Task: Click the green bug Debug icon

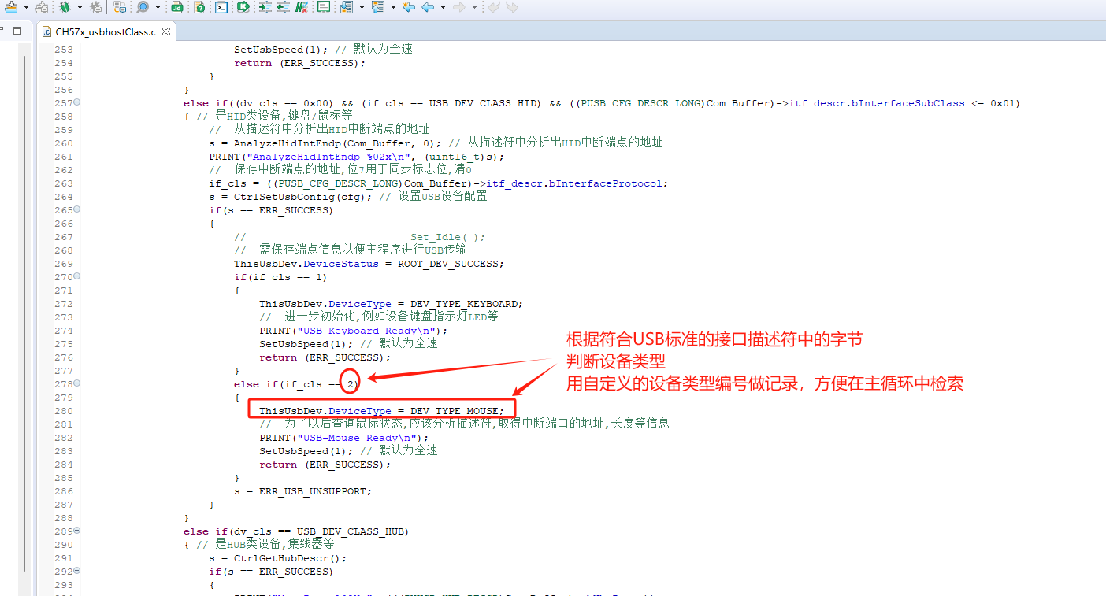Action: coord(65,7)
